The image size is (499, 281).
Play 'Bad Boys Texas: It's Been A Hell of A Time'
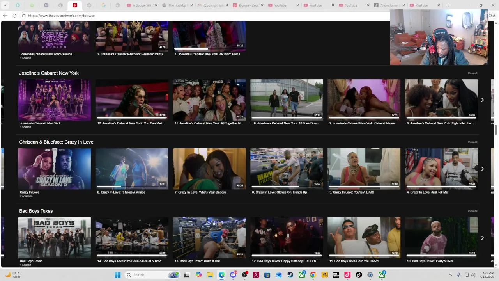(132, 238)
